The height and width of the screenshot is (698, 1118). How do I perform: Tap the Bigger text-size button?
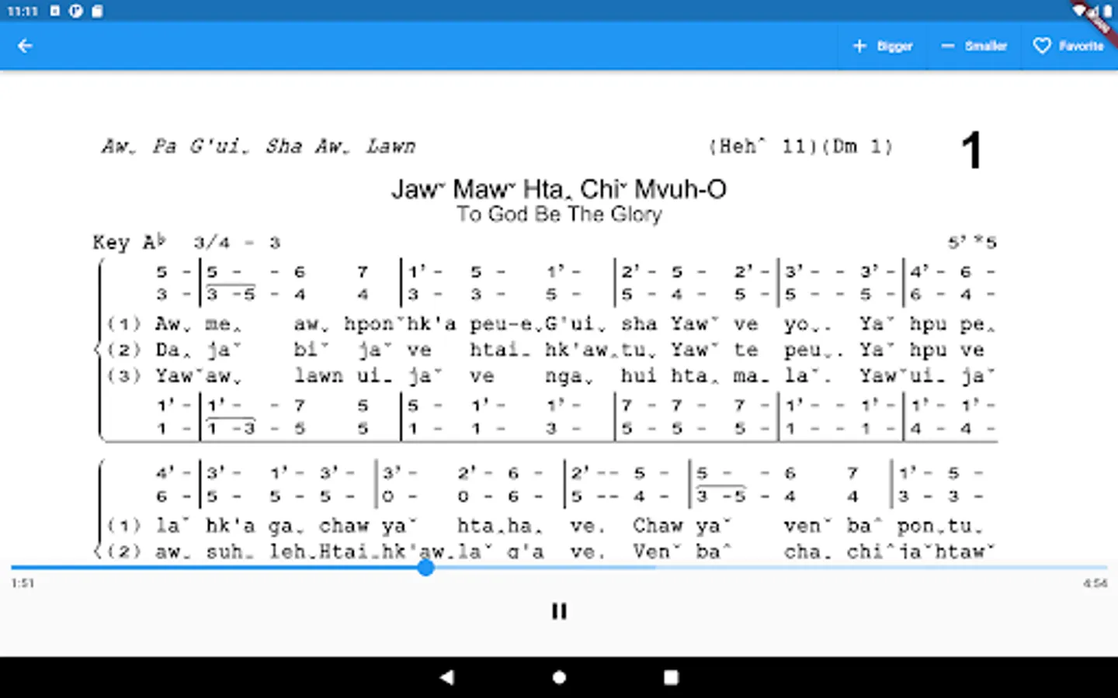coord(883,46)
